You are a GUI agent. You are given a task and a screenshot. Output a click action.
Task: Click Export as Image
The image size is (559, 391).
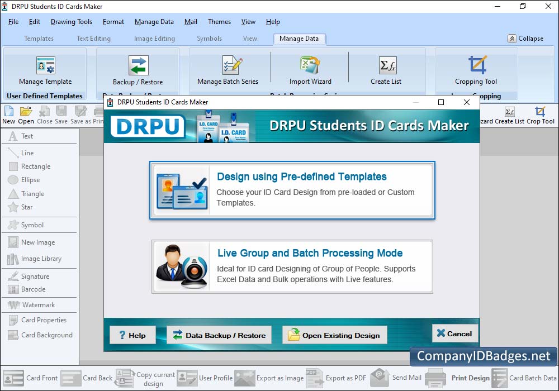[269, 378]
